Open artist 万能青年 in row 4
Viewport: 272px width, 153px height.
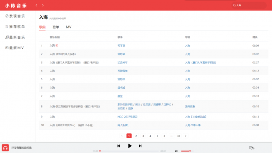122,71
